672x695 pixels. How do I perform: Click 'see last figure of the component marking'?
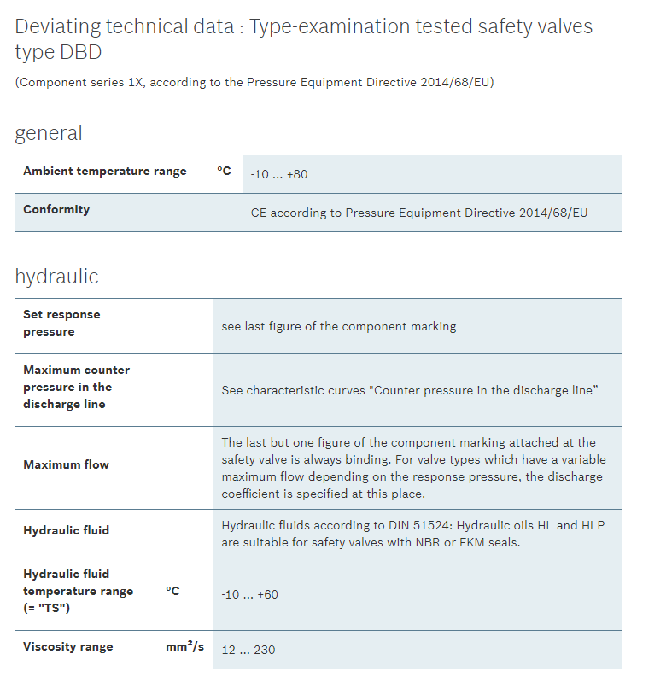click(338, 326)
